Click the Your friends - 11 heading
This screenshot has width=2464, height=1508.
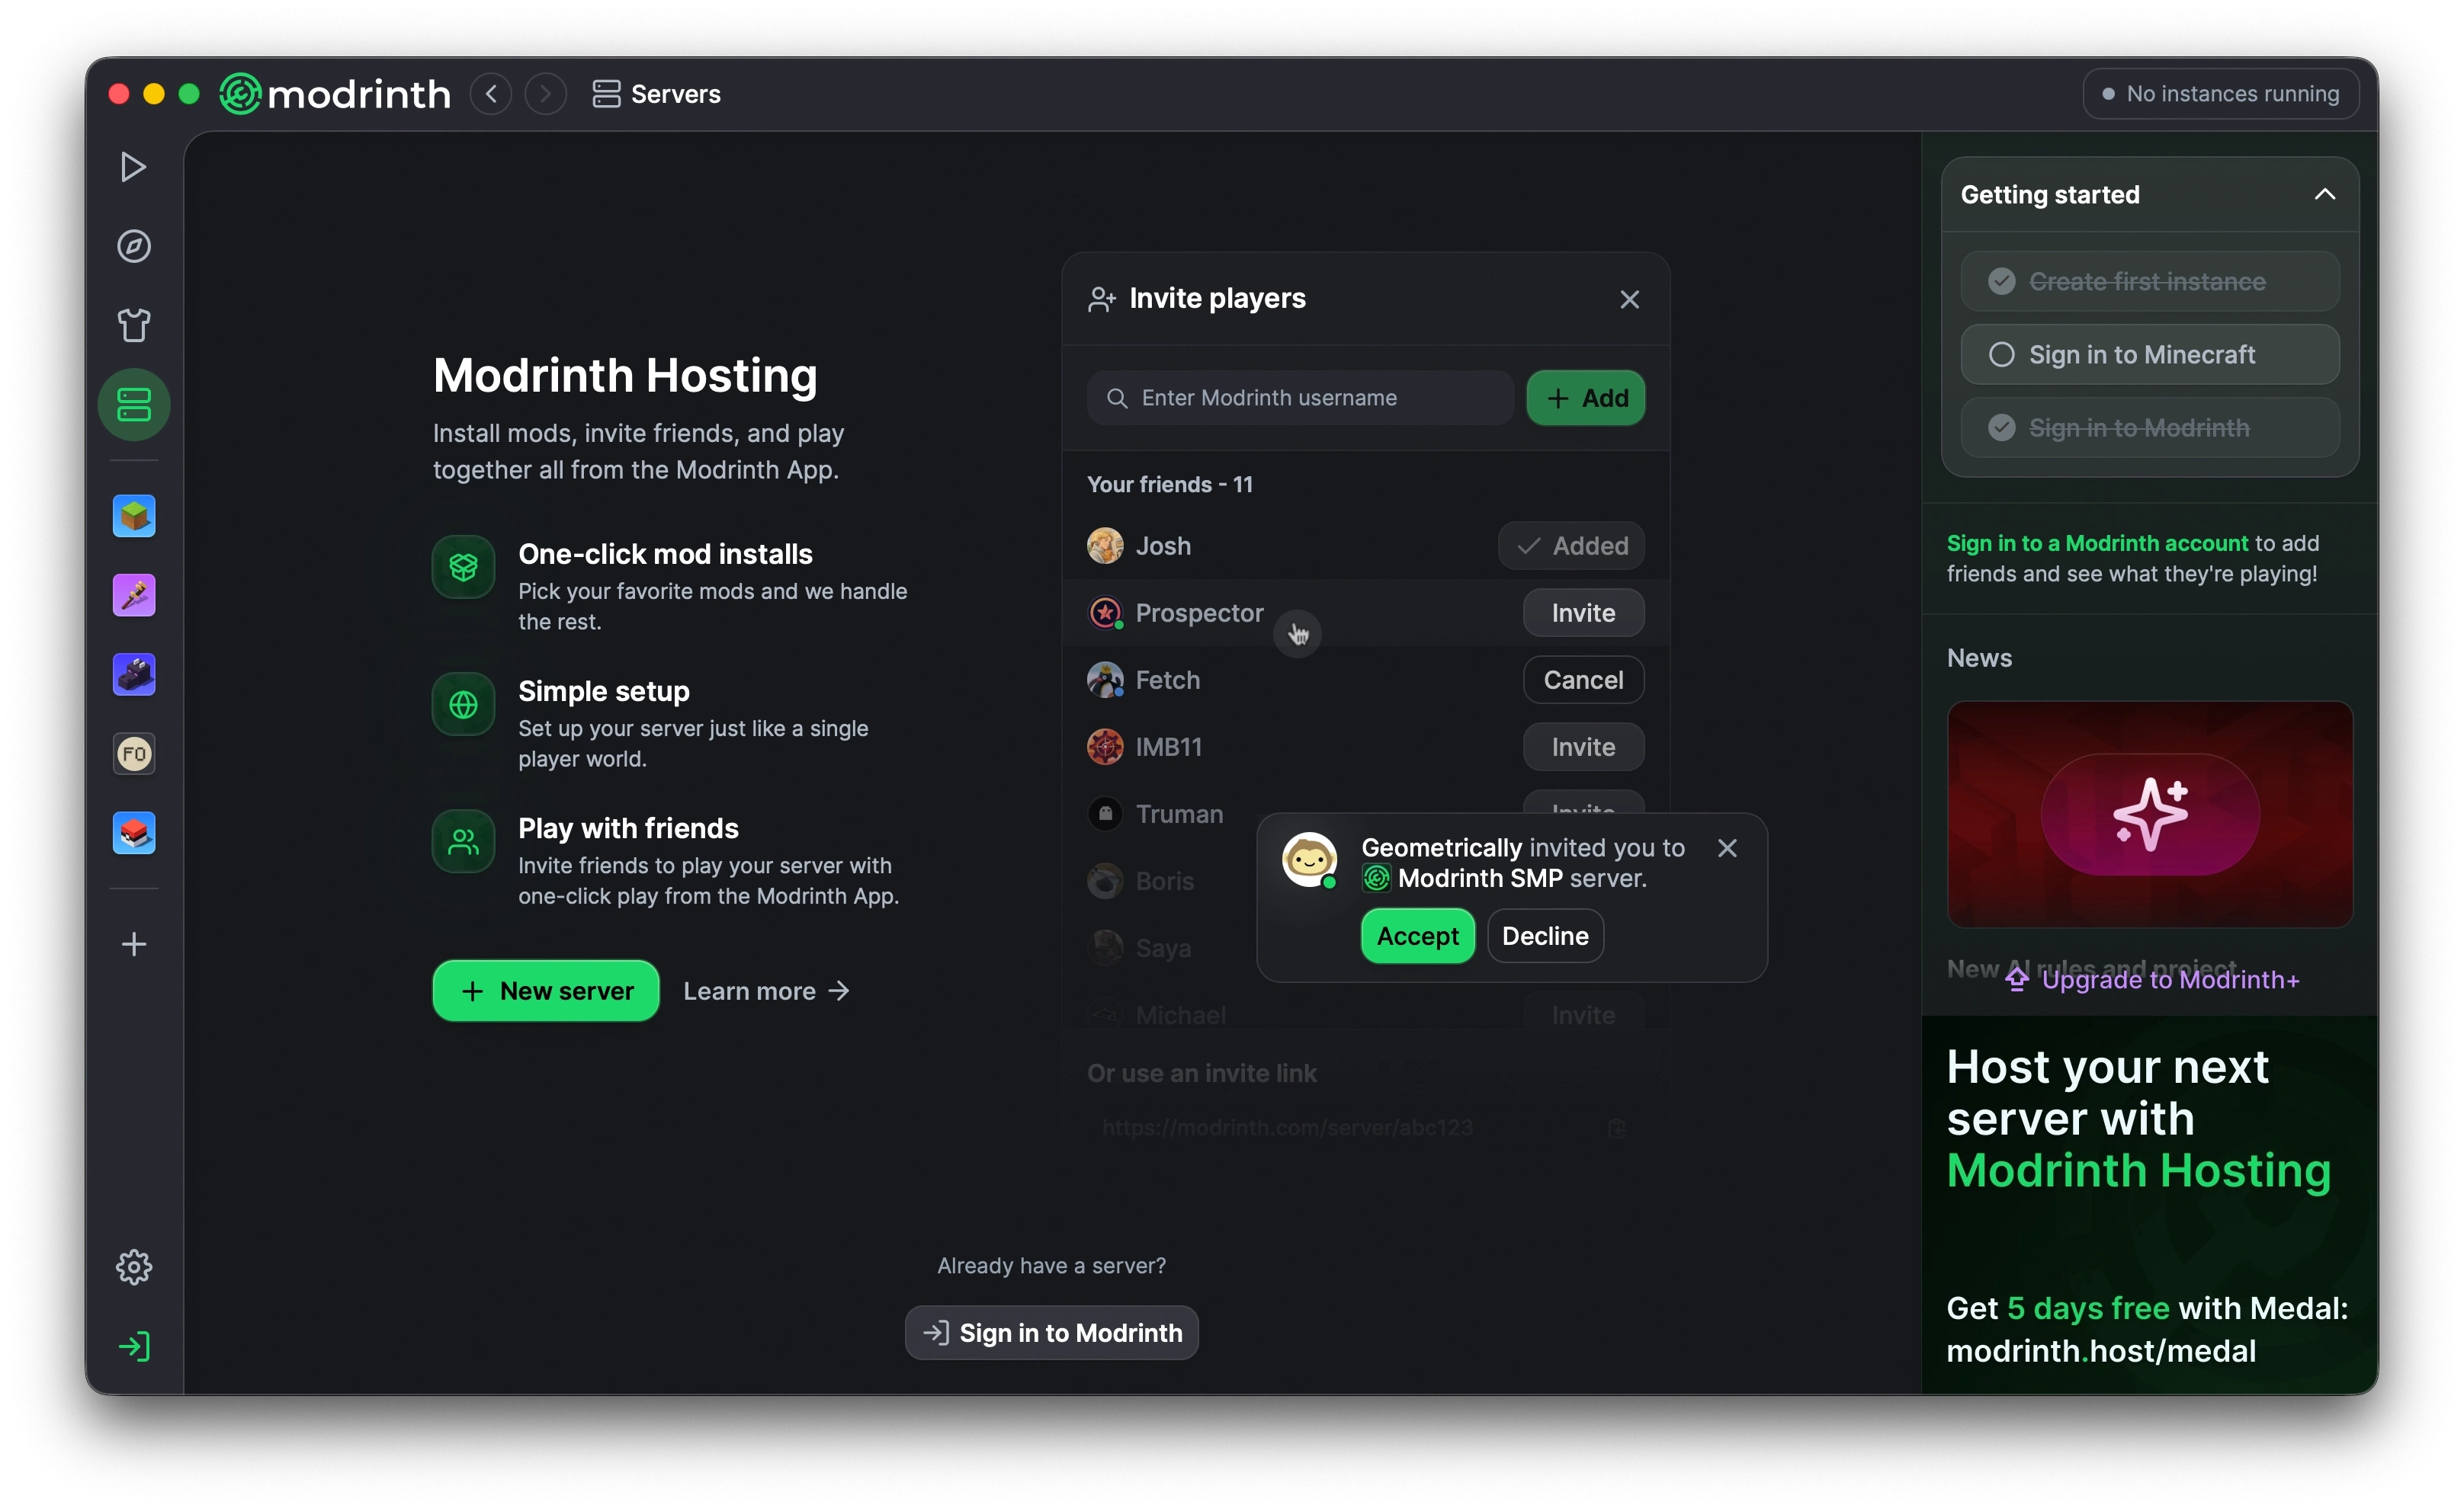click(1169, 484)
